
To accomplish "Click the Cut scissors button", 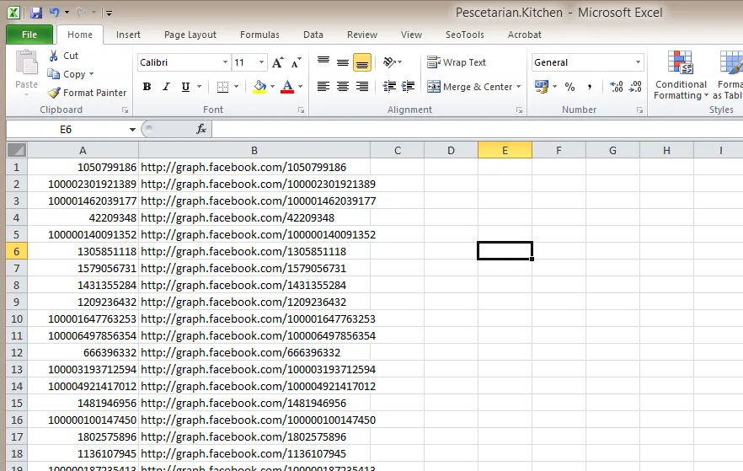I will (63, 56).
